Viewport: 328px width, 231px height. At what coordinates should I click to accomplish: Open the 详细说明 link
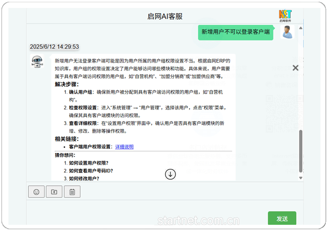[124, 147]
